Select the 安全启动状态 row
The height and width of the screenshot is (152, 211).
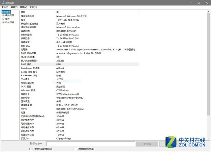(80, 83)
